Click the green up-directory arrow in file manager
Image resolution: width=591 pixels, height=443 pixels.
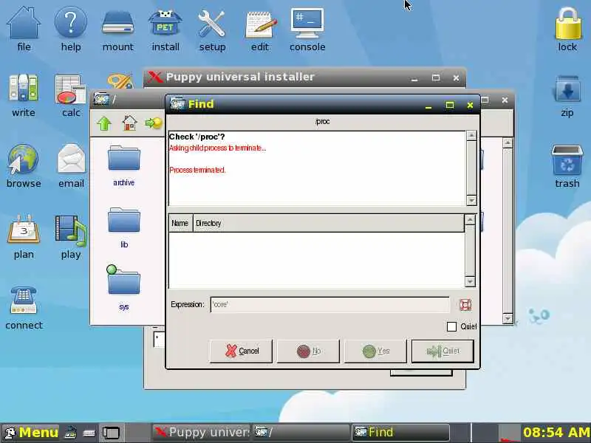pyautogui.click(x=104, y=123)
